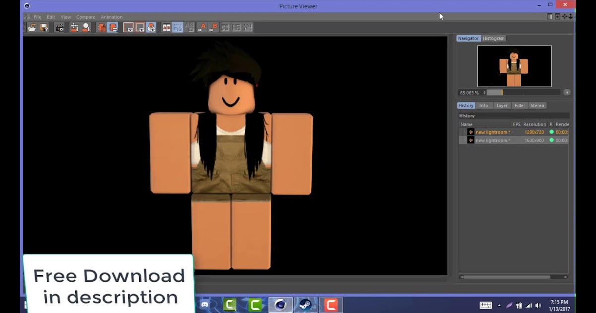
Task: Click the Set as B icon
Action: coord(213,28)
